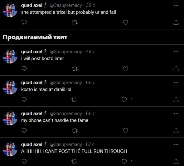The height and width of the screenshot is (166, 184).
Task: Share the 'she attempted a trixel' tweet
Action: click(x=176, y=23)
